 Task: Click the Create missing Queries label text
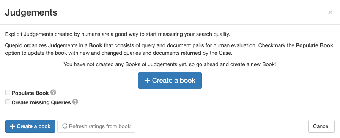point(41,102)
